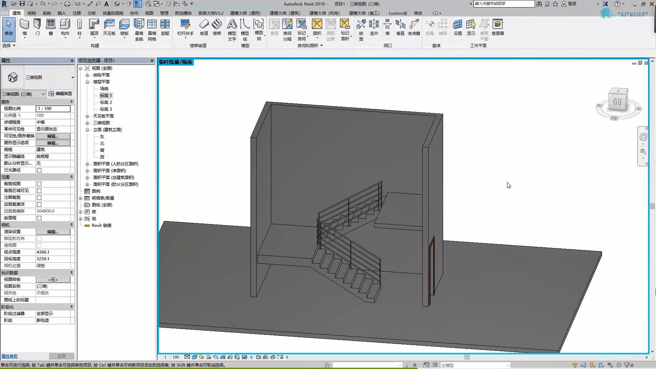Enable the 裁剪视图 checkbox

[x=39, y=184]
